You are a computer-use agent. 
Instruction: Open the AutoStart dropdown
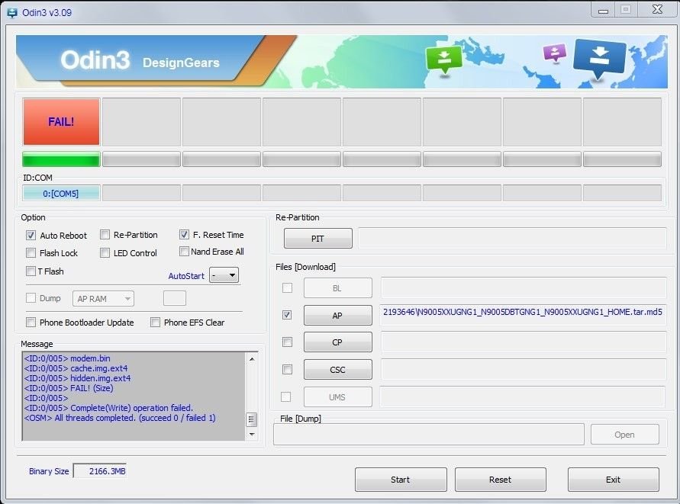click(224, 275)
